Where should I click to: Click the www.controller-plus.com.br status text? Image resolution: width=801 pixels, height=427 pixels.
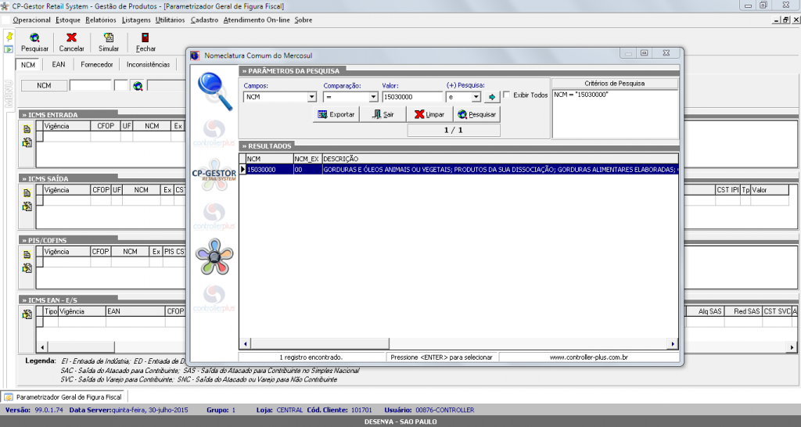(588, 357)
